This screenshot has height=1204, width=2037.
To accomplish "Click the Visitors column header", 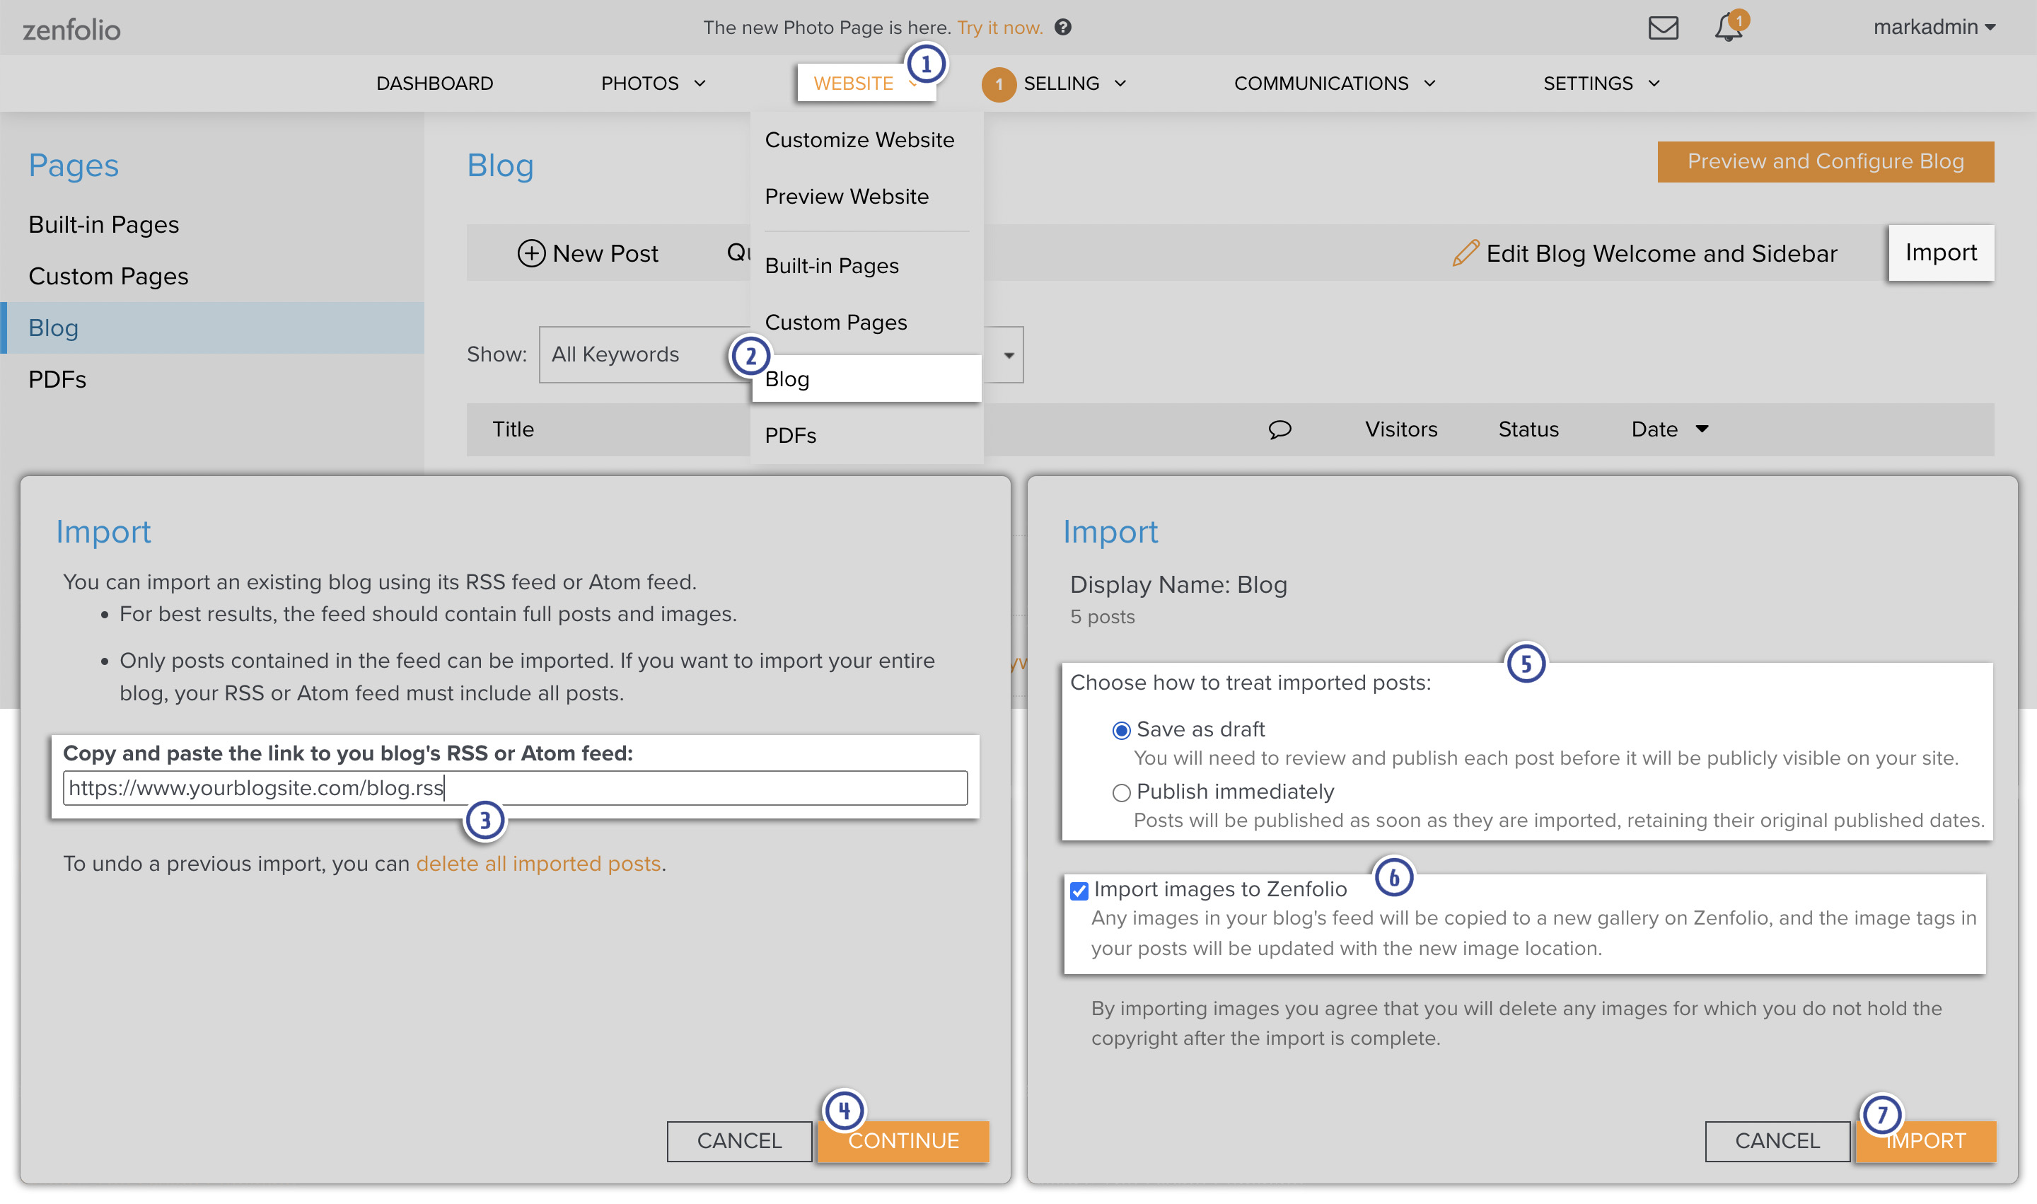I will click(x=1400, y=429).
